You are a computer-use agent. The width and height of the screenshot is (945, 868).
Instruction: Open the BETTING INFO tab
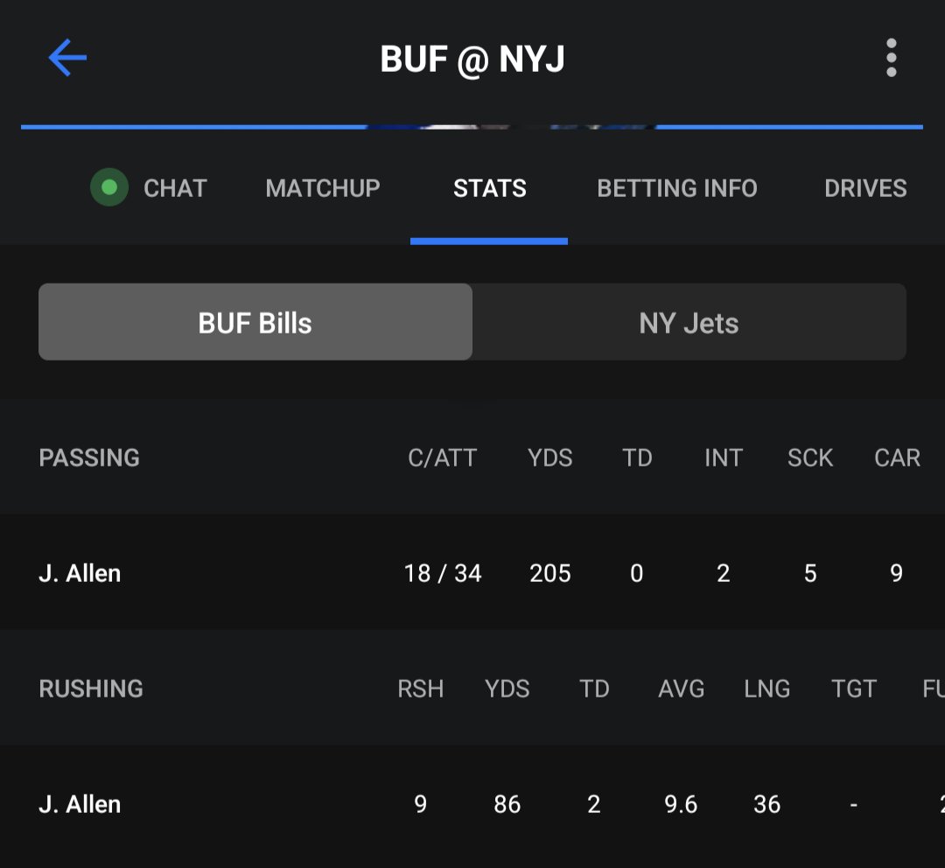point(676,188)
